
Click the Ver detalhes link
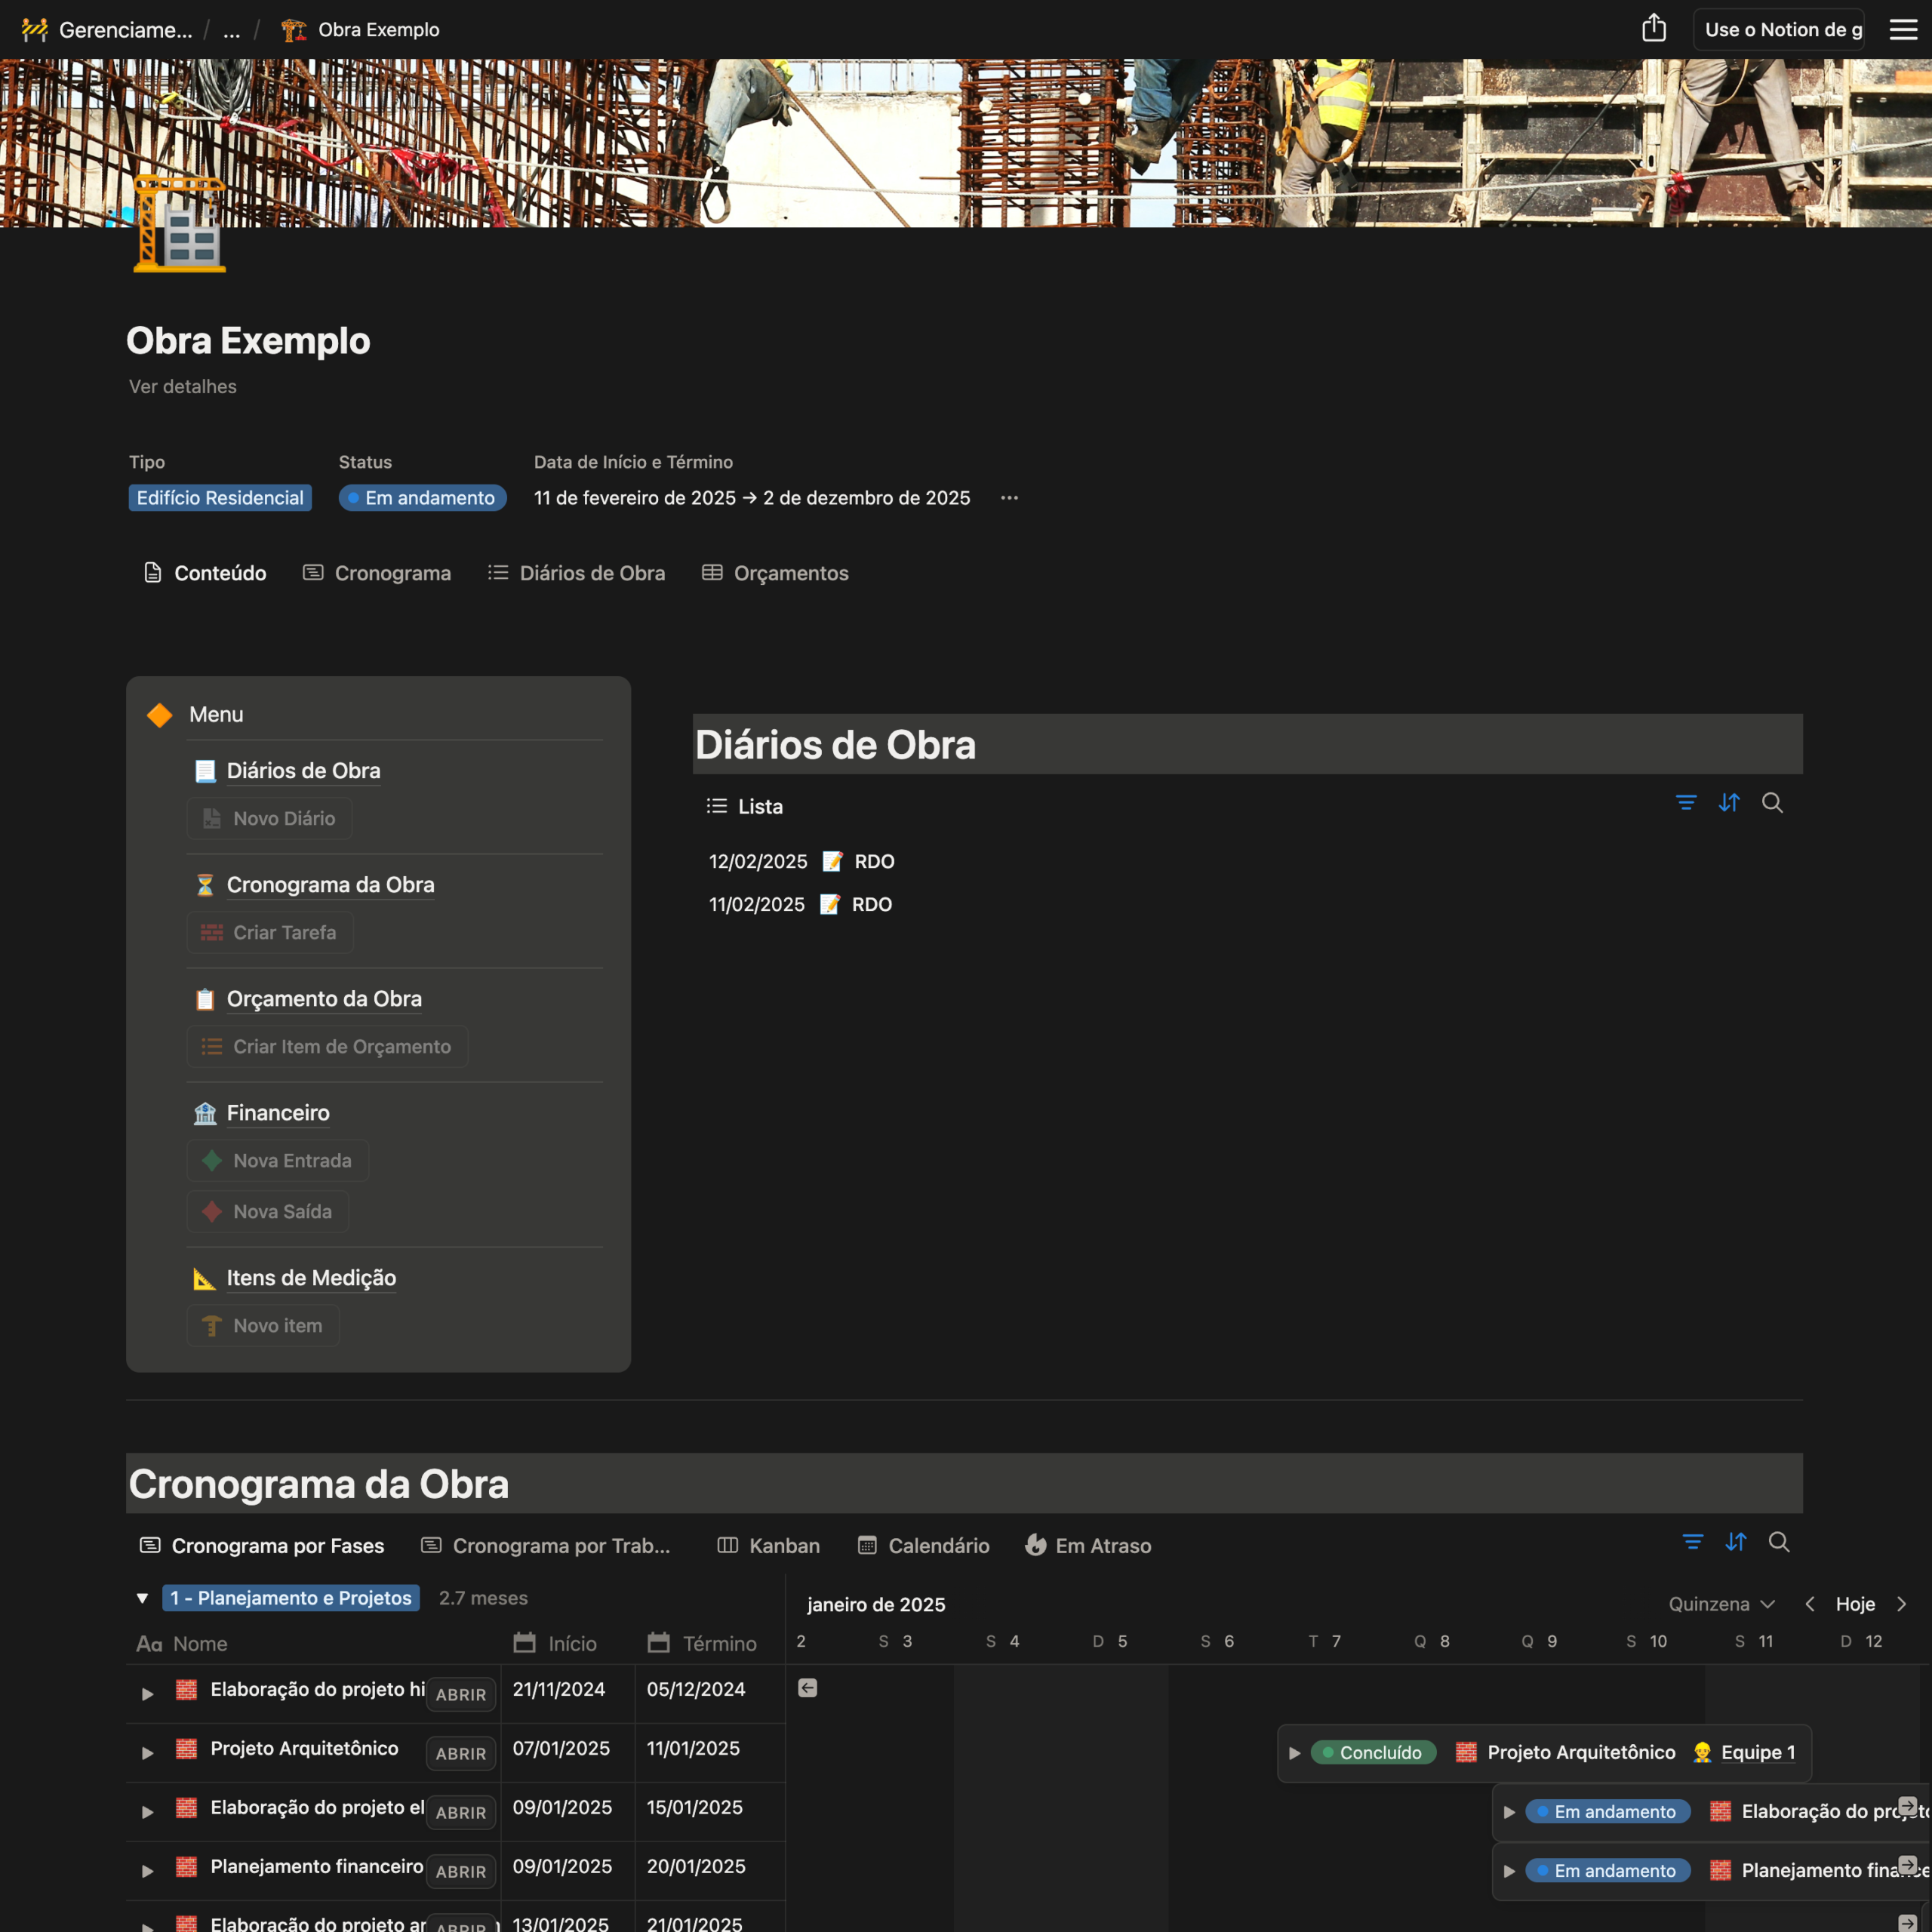click(182, 386)
